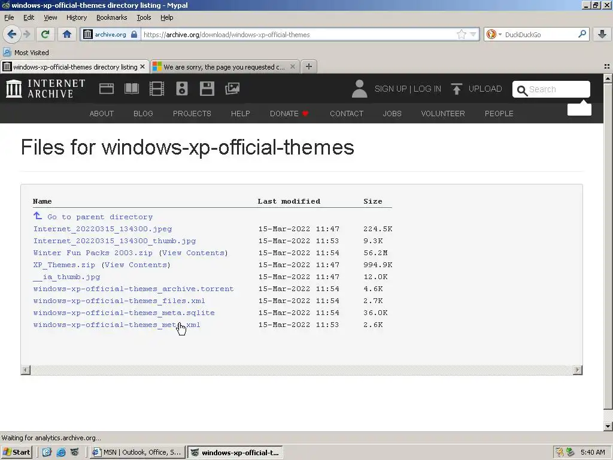Click the Internet Archive Search field

point(551,89)
